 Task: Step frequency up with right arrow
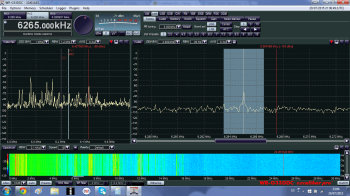(255, 29)
